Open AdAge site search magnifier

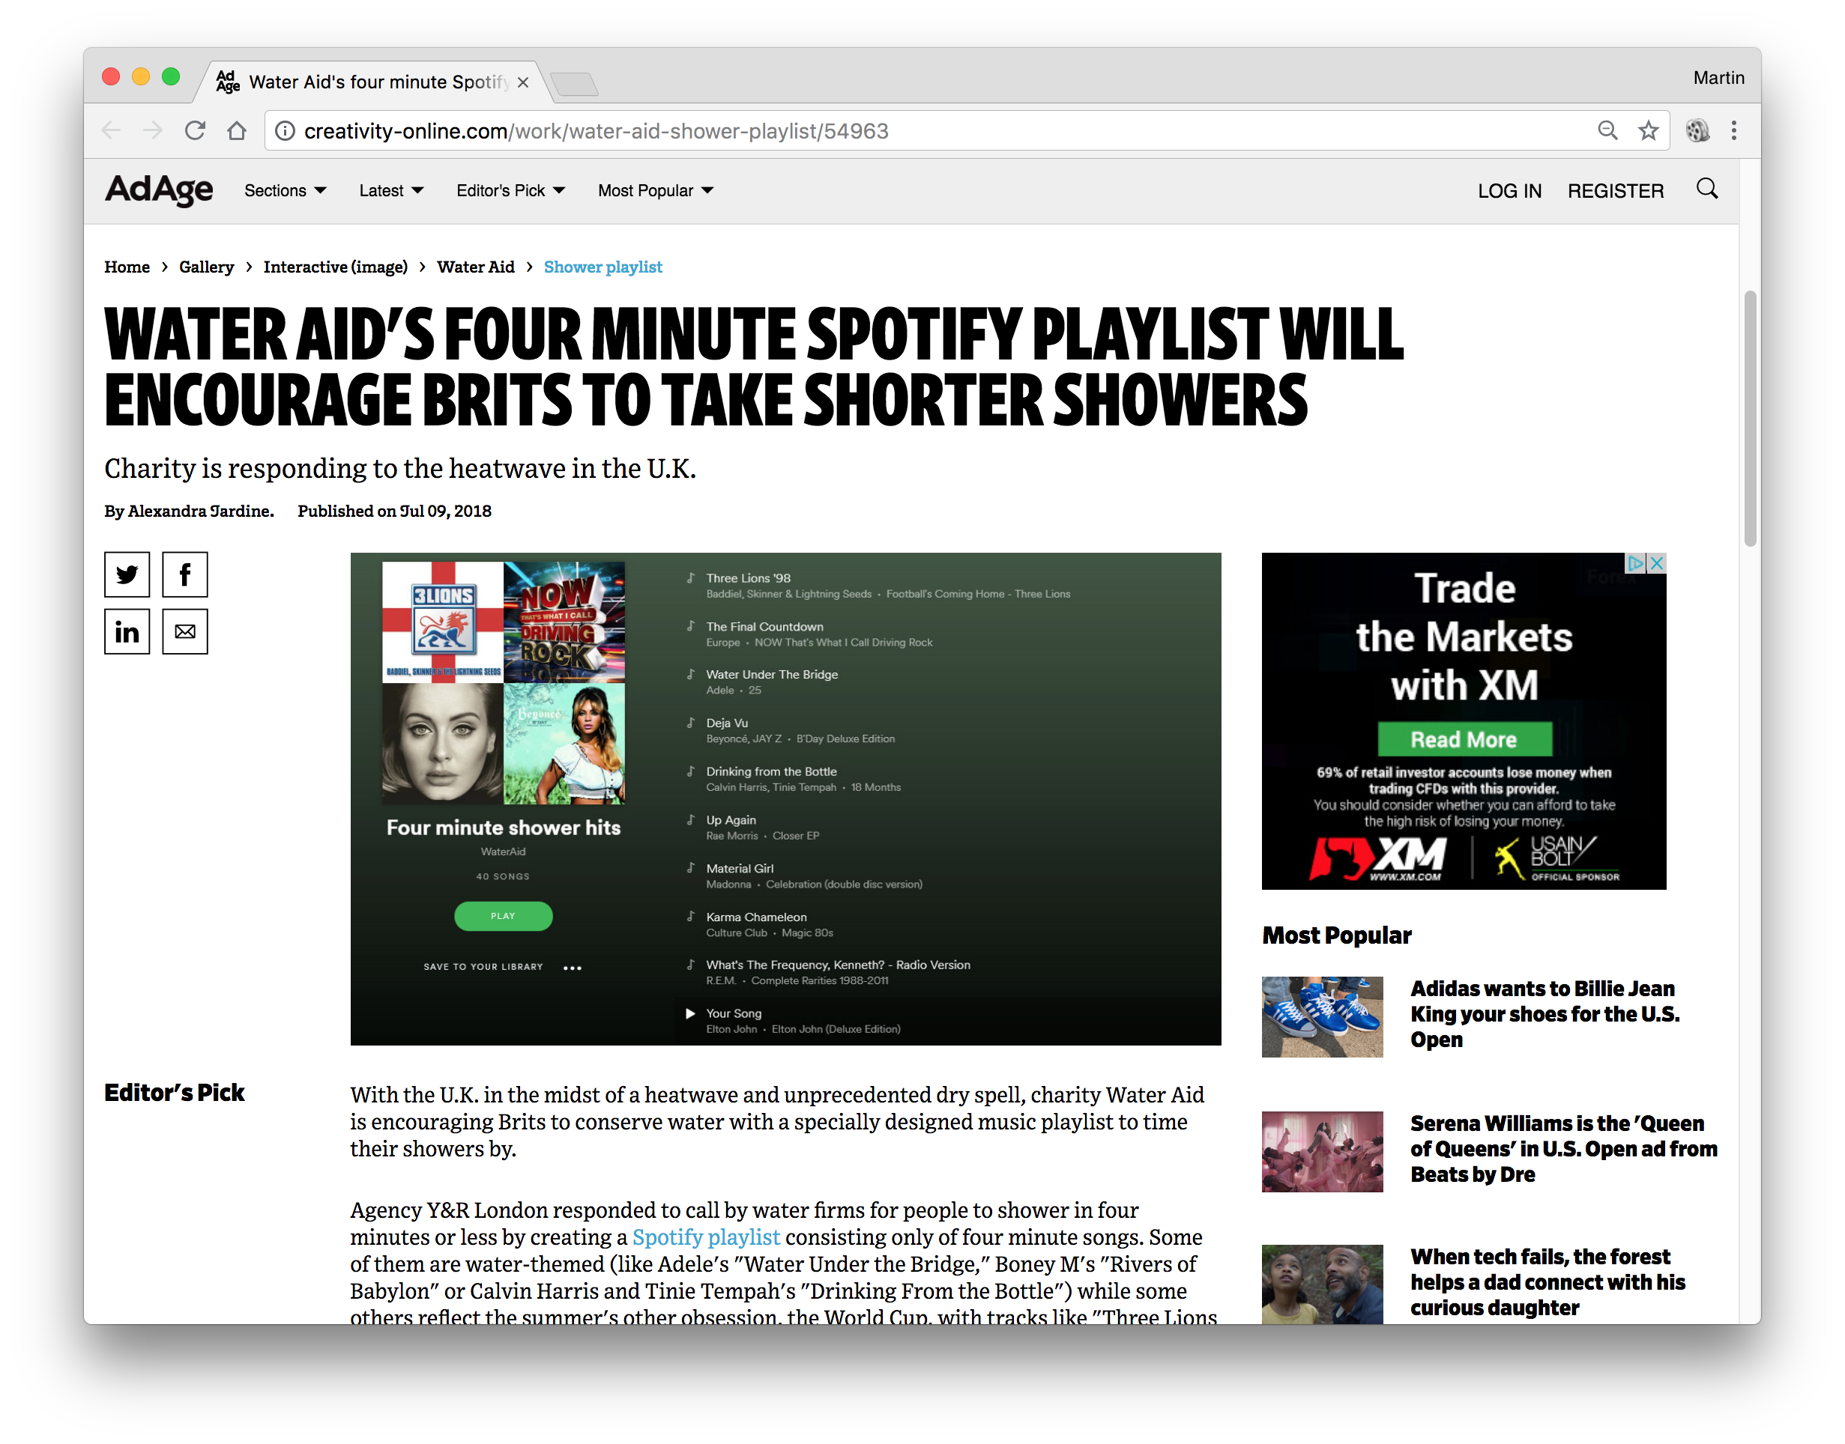pyautogui.click(x=1707, y=189)
